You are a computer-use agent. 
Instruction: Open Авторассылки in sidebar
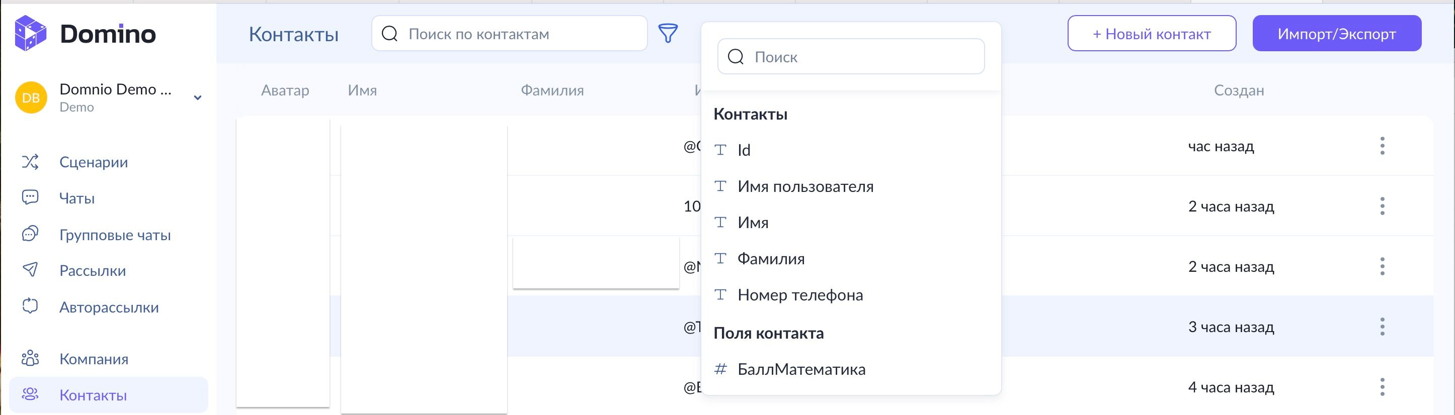click(109, 307)
